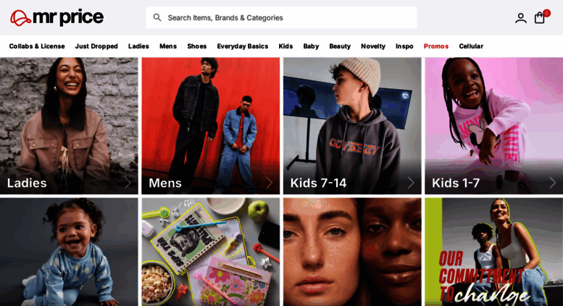
Task: Open the Just Dropped menu
Action: tap(96, 46)
